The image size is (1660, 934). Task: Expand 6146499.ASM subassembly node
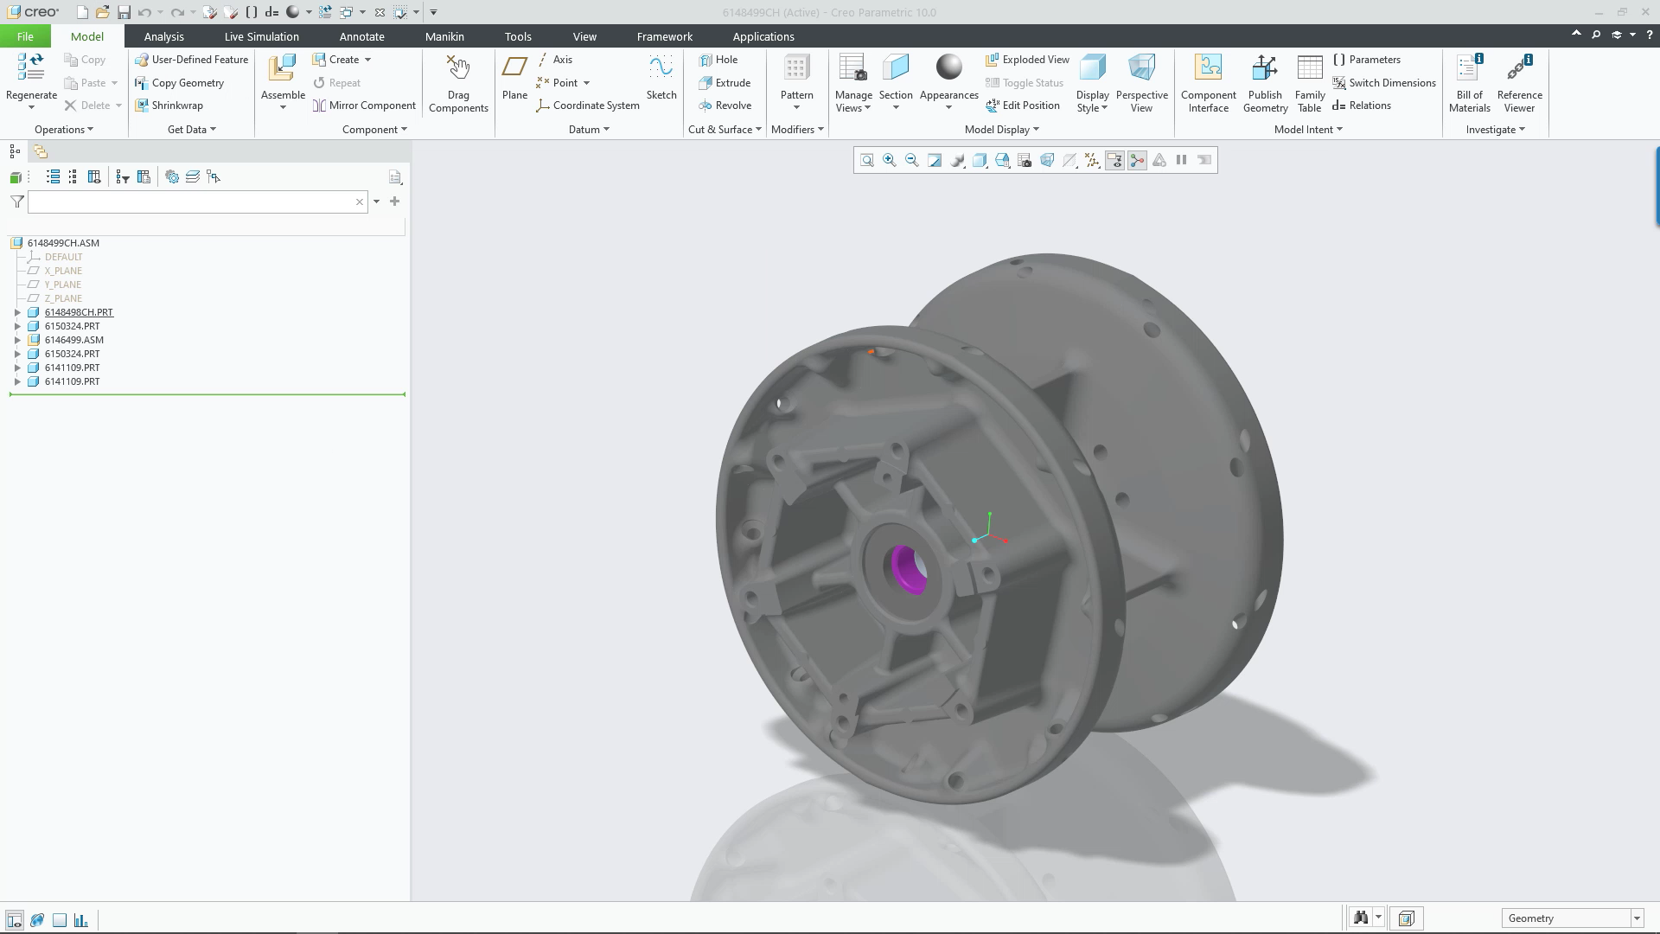pyautogui.click(x=17, y=340)
